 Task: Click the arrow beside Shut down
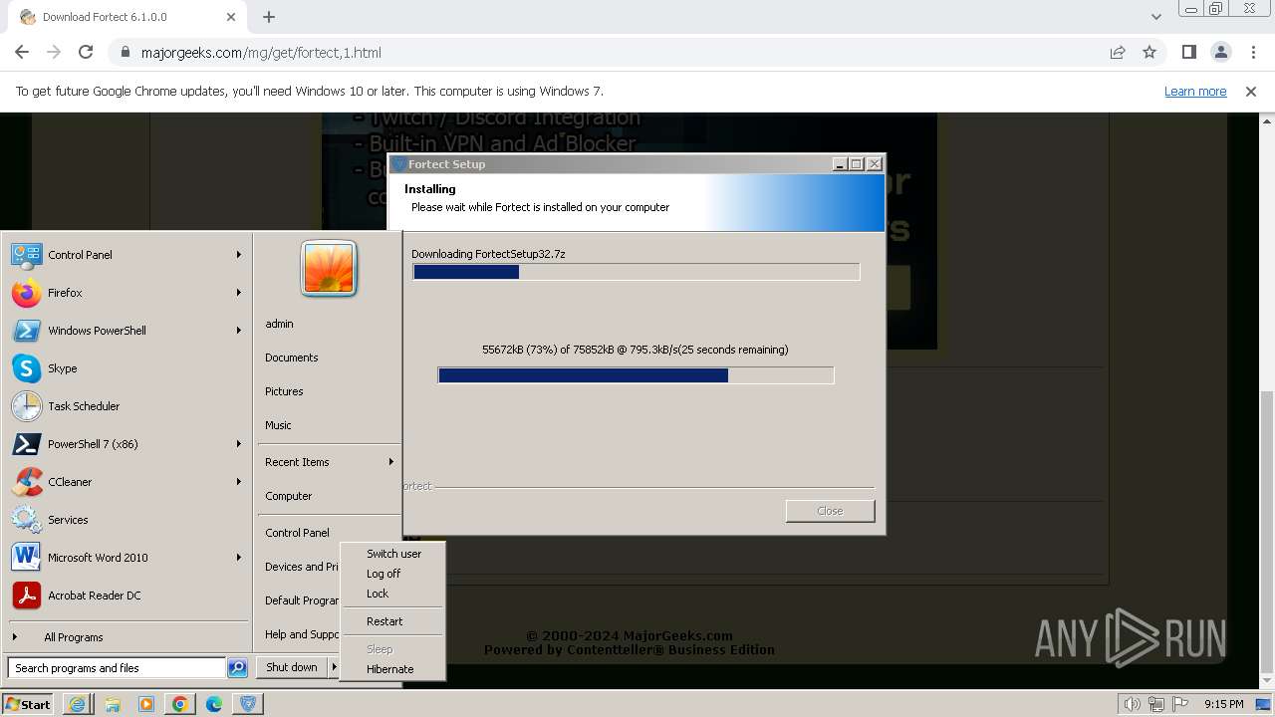tap(334, 667)
